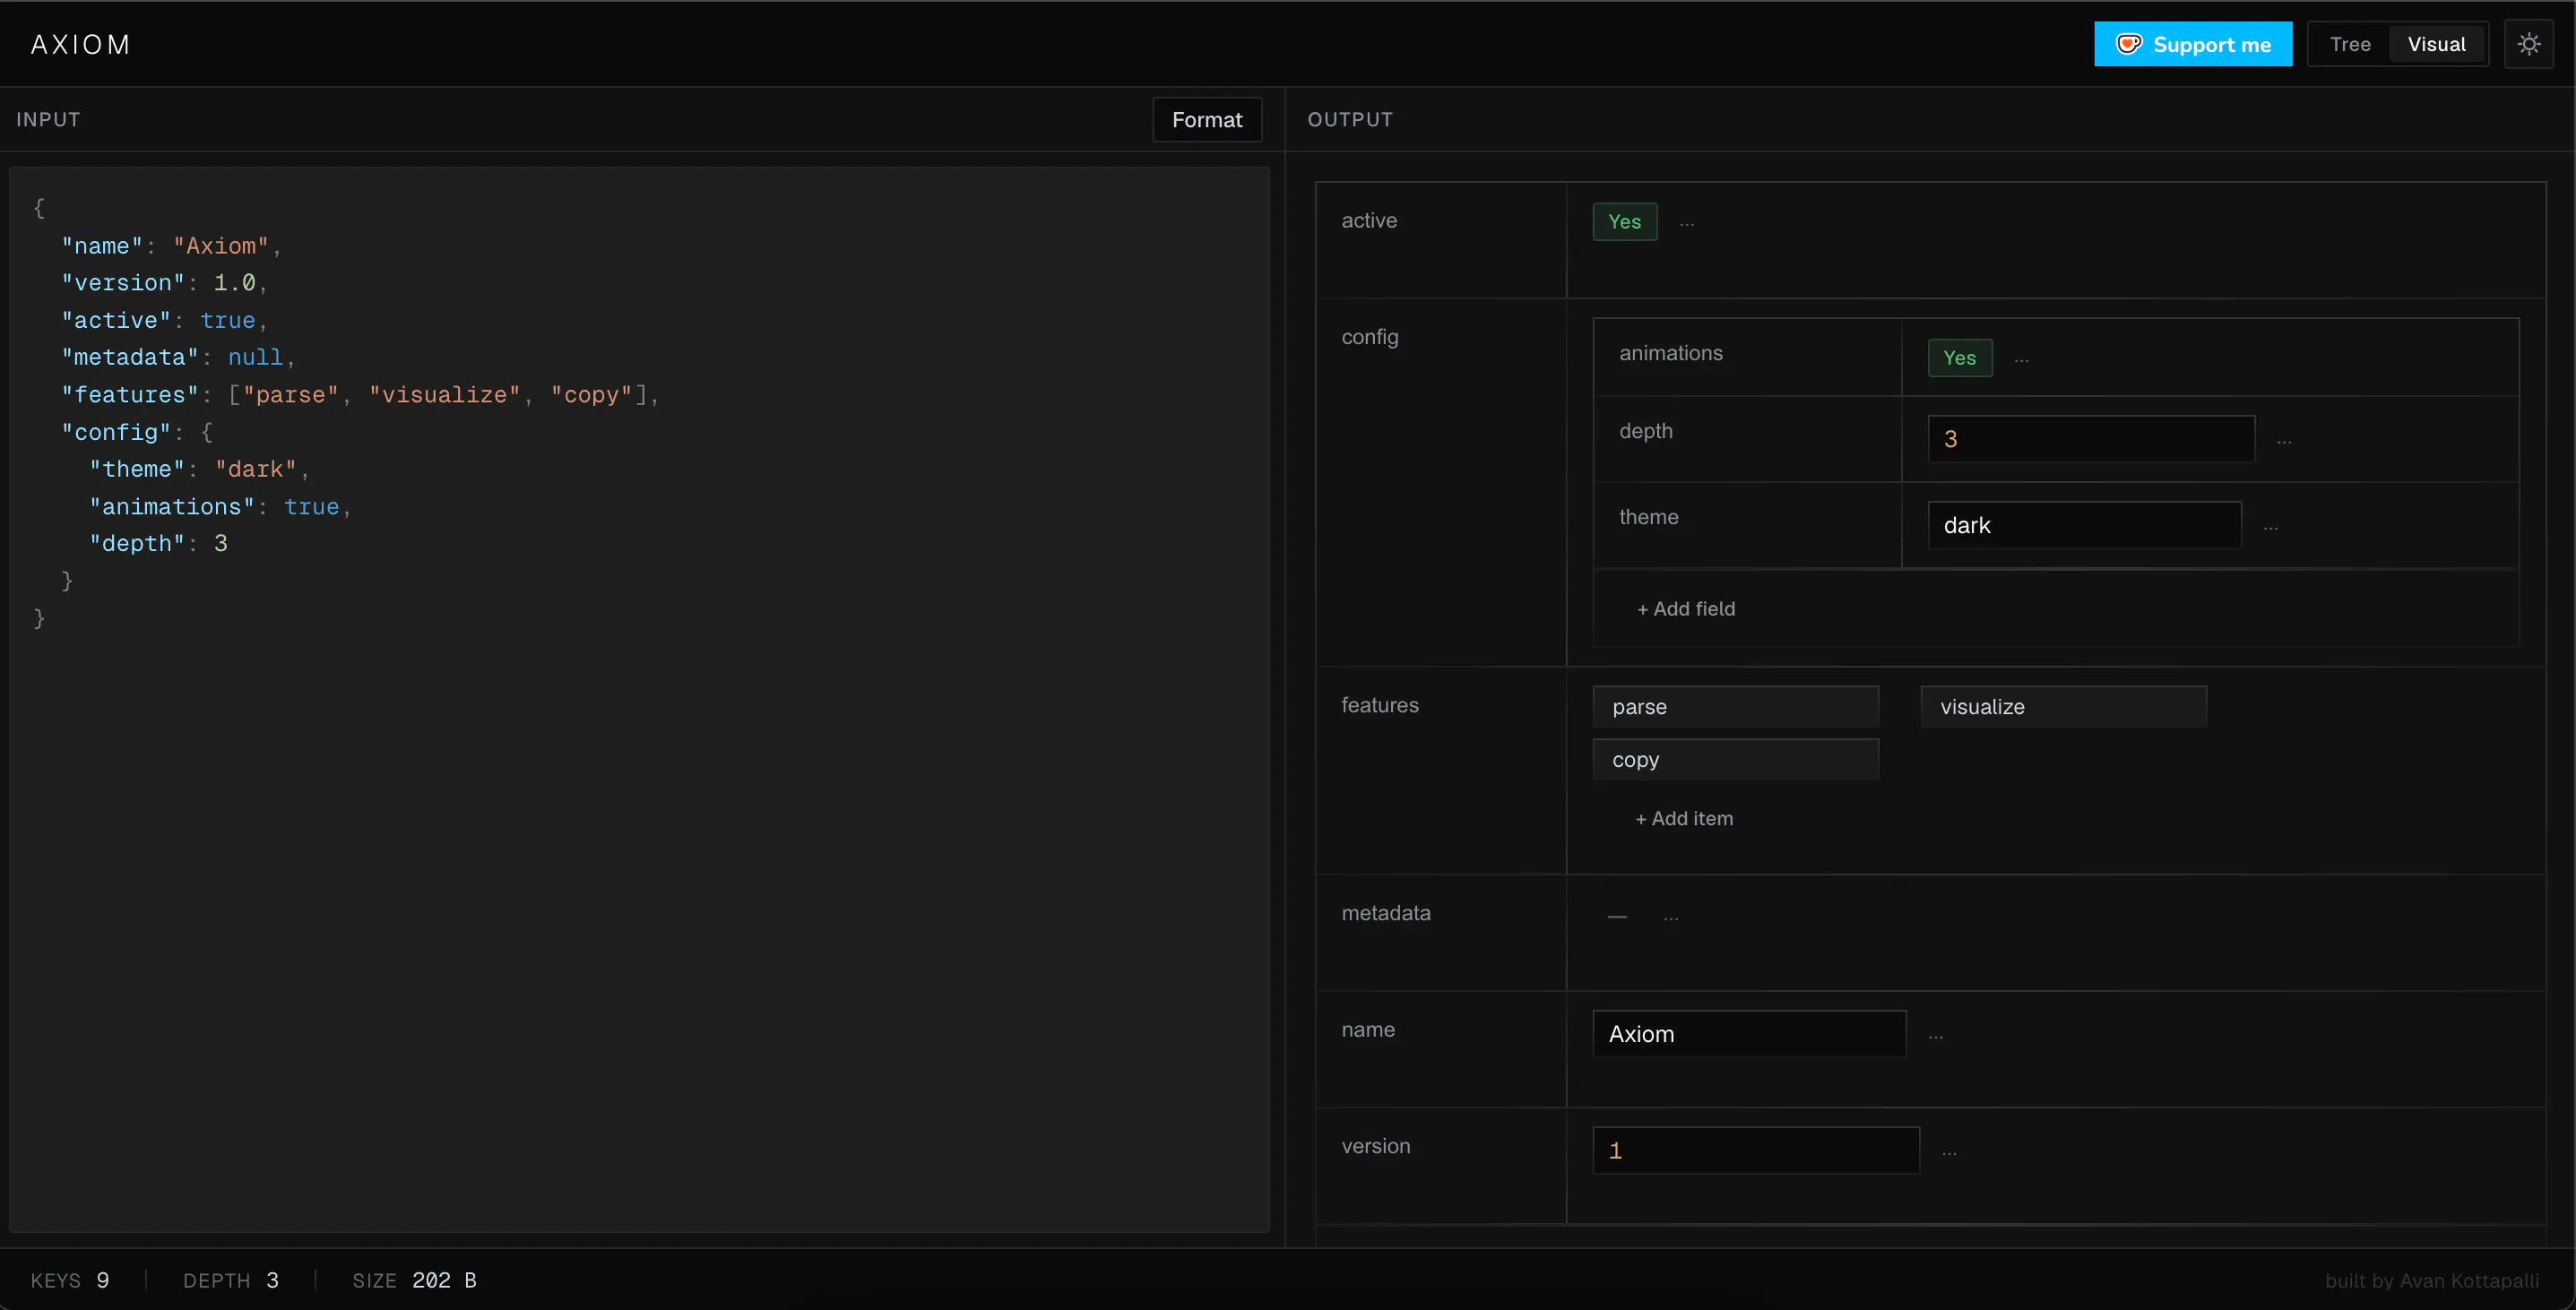Click the "depth": 3 input line
The image size is (2576, 1310).
tap(158, 543)
